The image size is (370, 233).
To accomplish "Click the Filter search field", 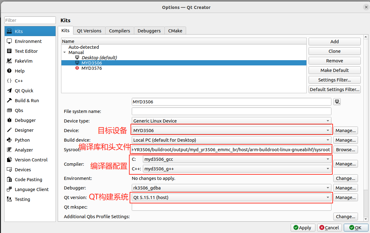I will tap(30, 20).
